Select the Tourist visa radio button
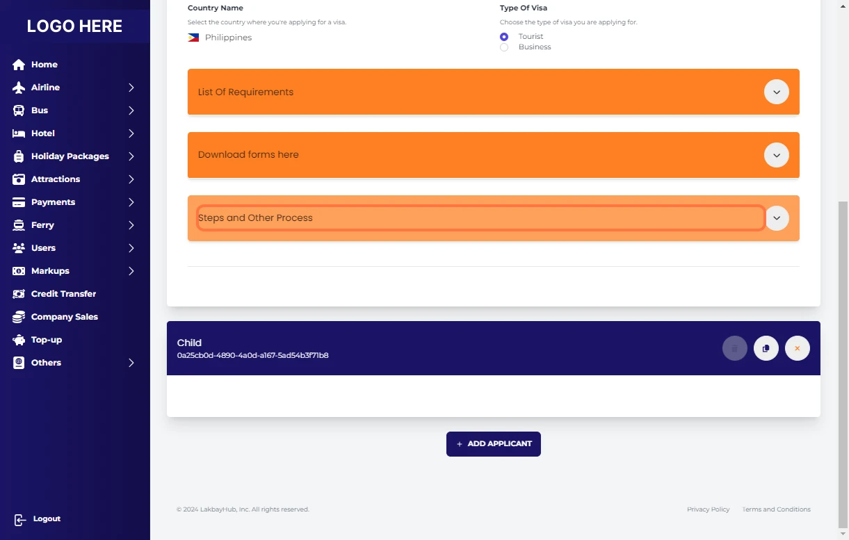This screenshot has height=540, width=849. coord(504,36)
